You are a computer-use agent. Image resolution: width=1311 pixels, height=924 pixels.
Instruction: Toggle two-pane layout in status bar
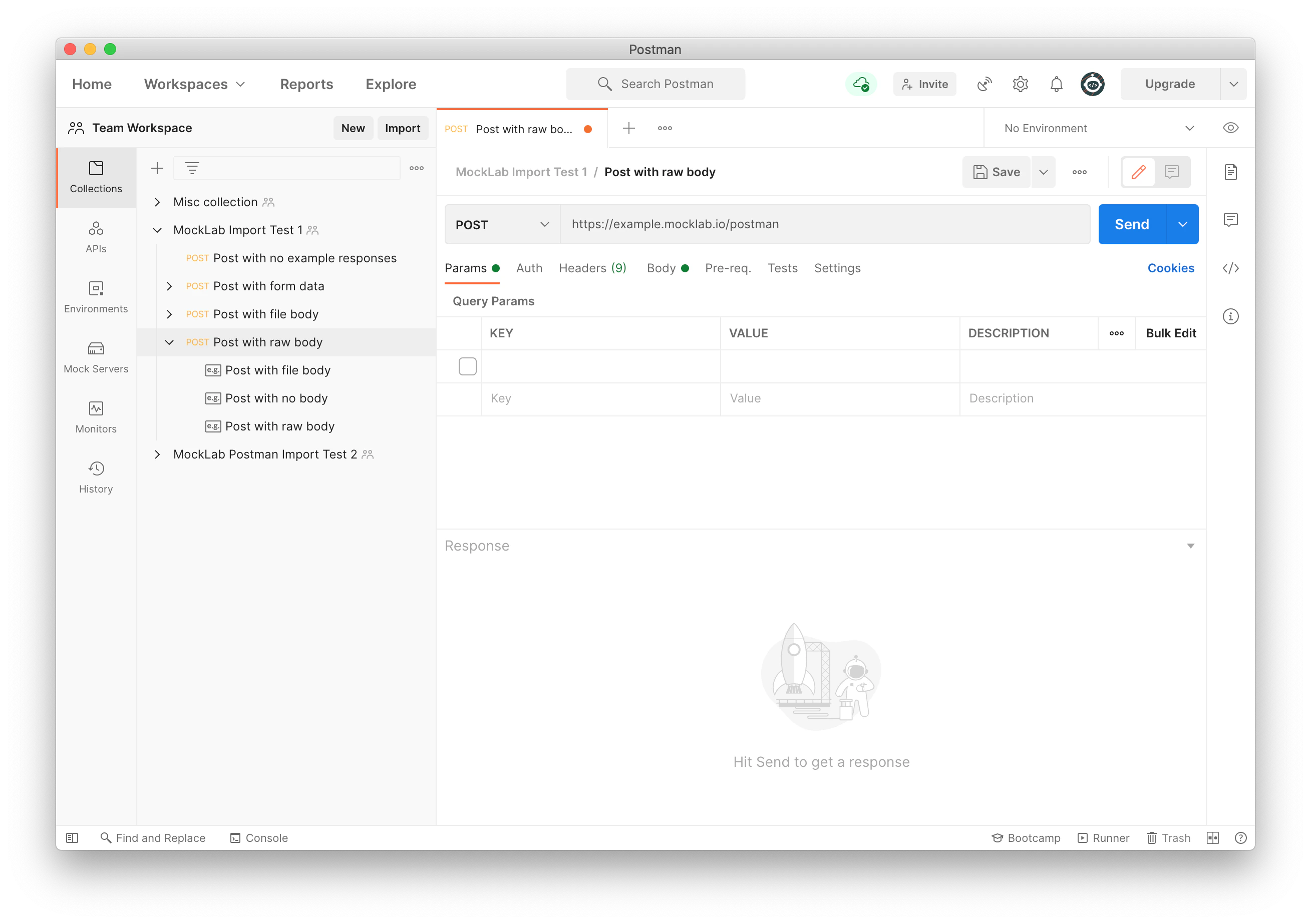[x=1213, y=838]
